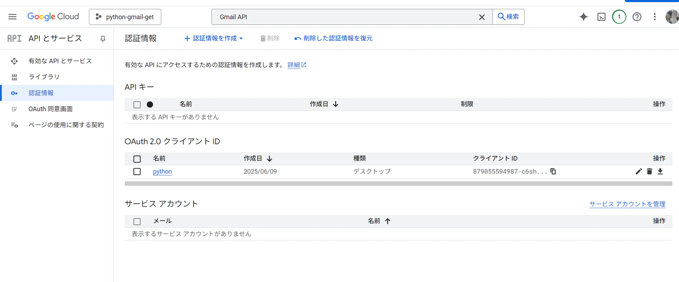Image resolution: width=679 pixels, height=282 pixels.
Task: Sort API keys by 作成日 arrow
Action: tap(336, 104)
